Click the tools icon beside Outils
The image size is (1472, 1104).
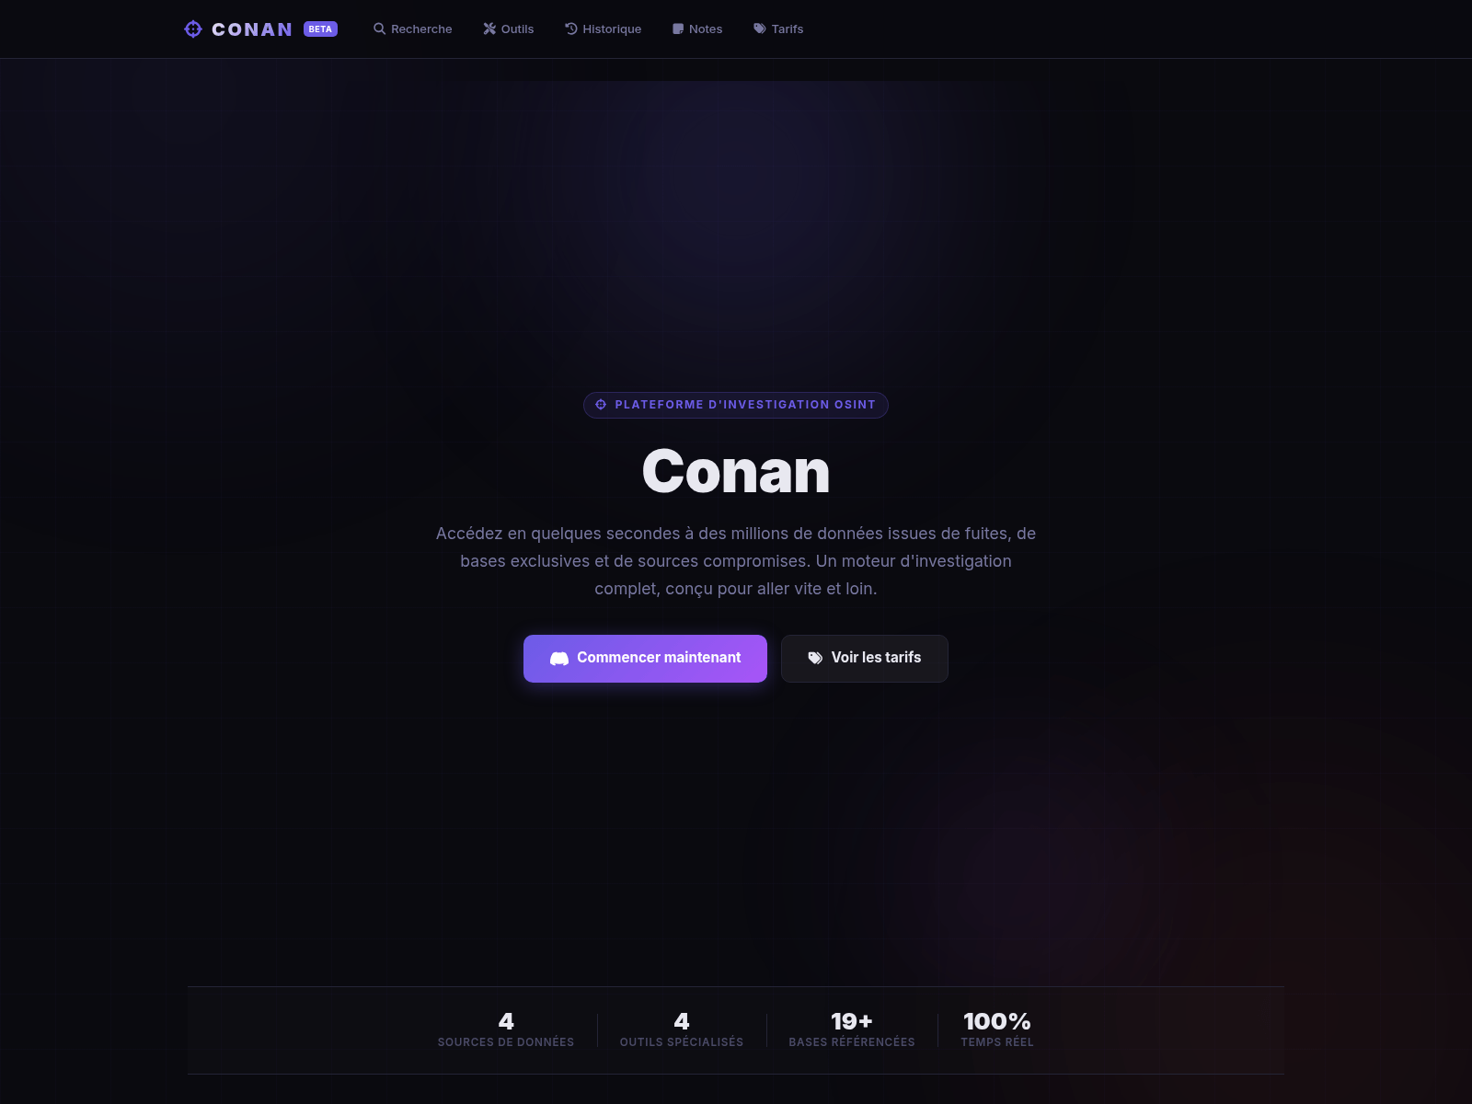pyautogui.click(x=489, y=29)
